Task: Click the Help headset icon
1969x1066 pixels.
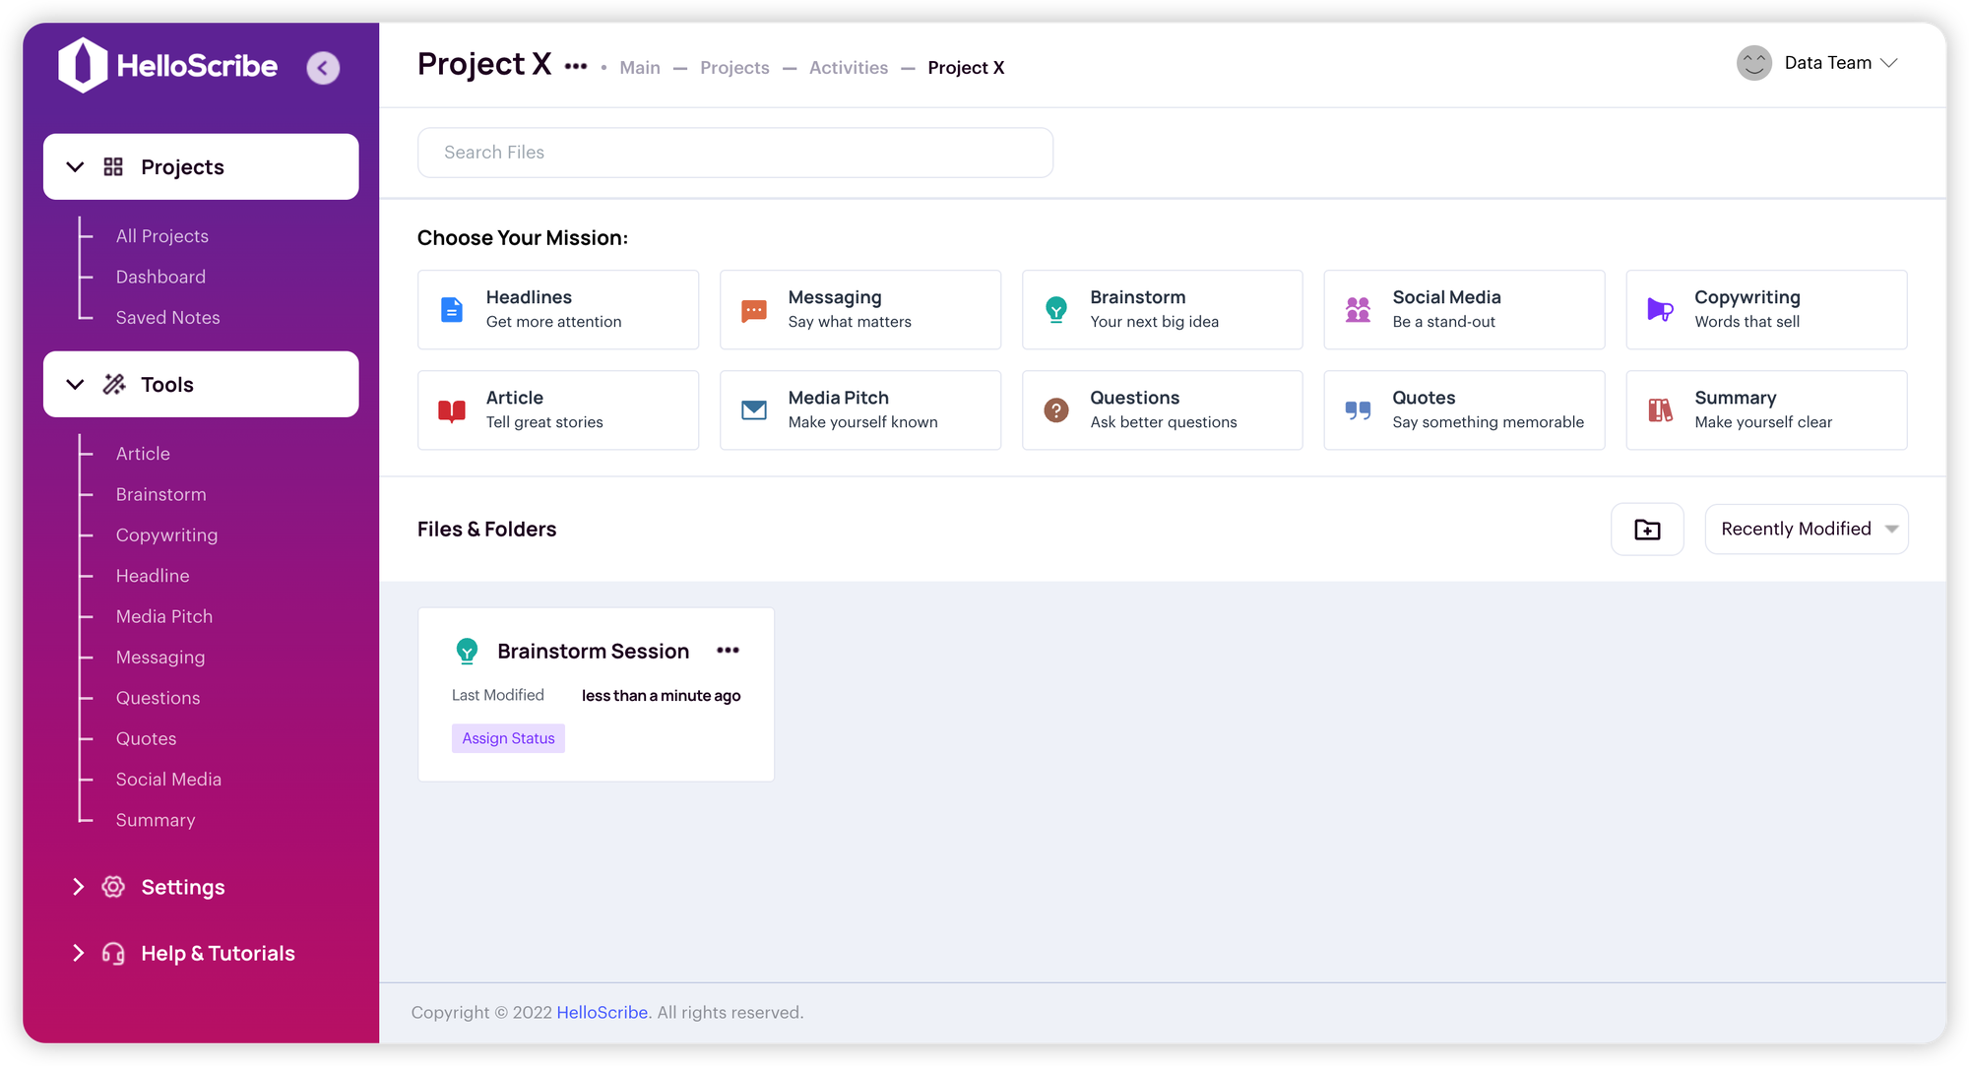Action: pos(113,953)
